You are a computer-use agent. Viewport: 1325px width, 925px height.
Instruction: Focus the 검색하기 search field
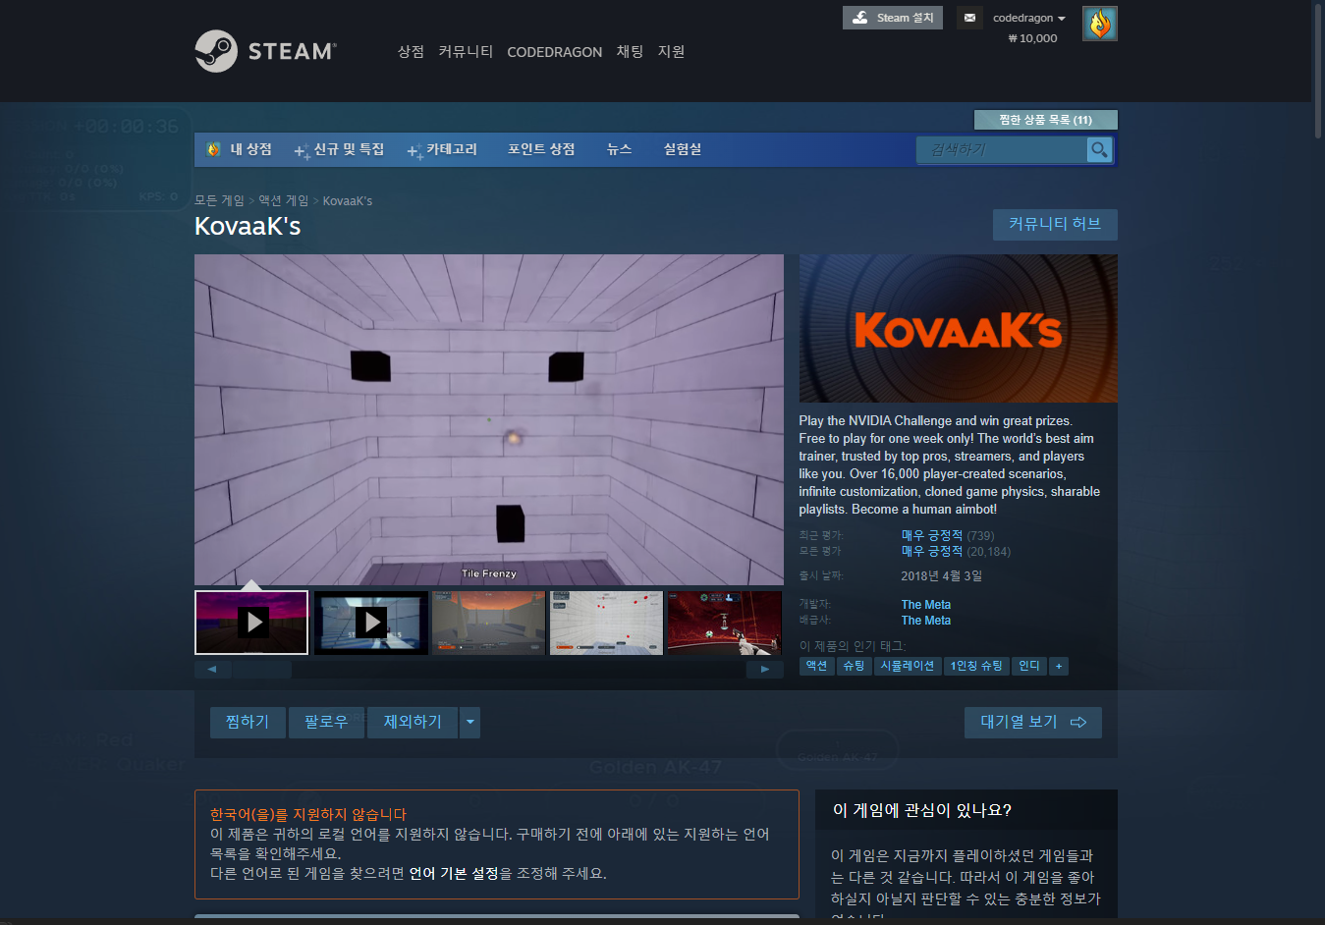point(1002,149)
